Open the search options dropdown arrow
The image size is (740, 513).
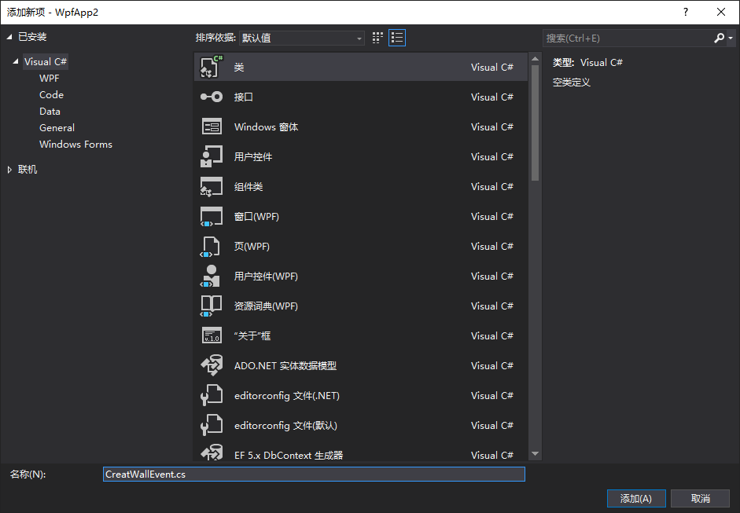[x=731, y=38]
